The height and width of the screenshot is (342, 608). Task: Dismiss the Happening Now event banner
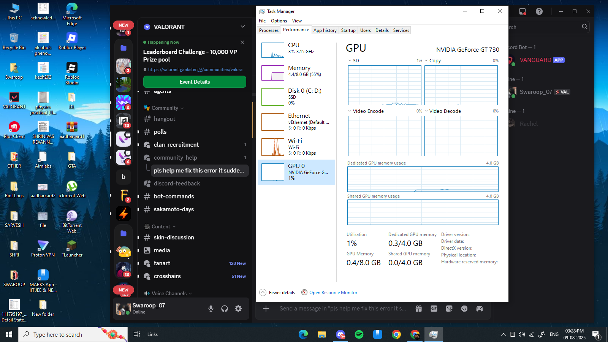pos(242,42)
